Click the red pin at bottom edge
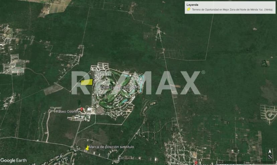277x165 pixels. coord(196,163)
